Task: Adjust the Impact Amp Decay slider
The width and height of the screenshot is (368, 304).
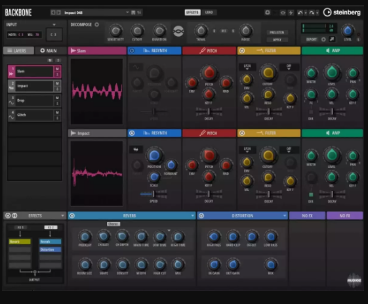Action: [x=332, y=194]
